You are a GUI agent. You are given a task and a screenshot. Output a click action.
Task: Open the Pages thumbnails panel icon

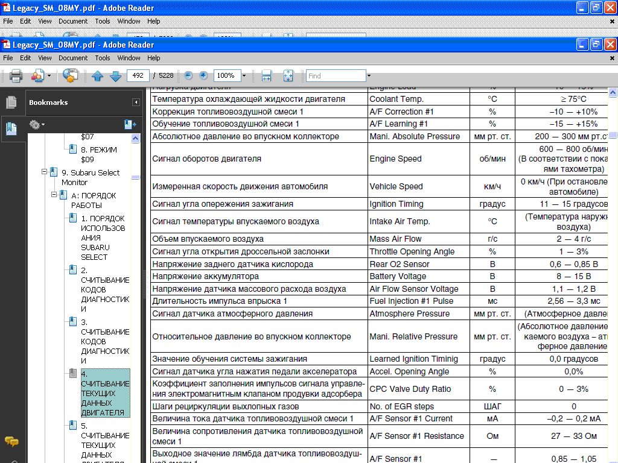click(x=11, y=102)
